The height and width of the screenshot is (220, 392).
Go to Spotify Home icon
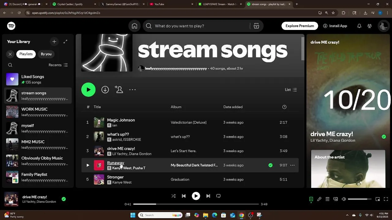click(x=134, y=26)
